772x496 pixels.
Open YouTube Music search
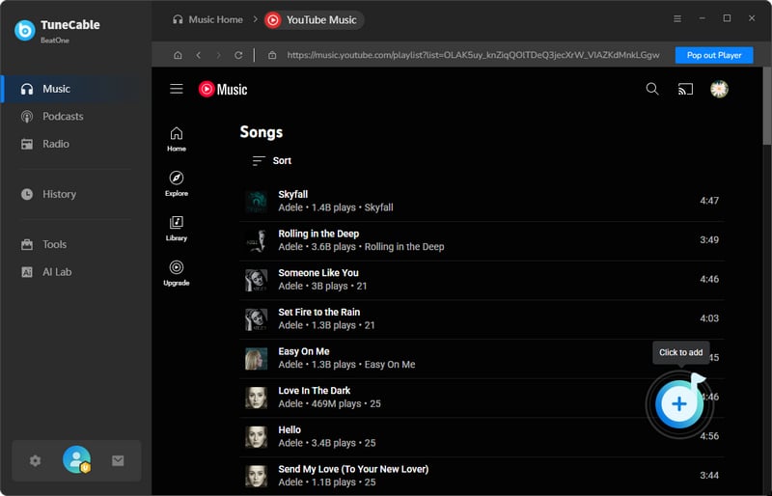(652, 89)
